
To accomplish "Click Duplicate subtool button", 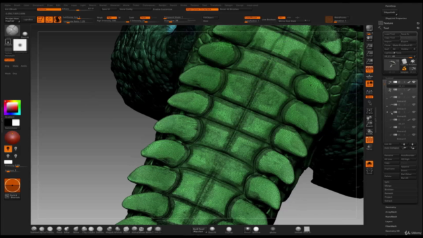I will (391, 169).
